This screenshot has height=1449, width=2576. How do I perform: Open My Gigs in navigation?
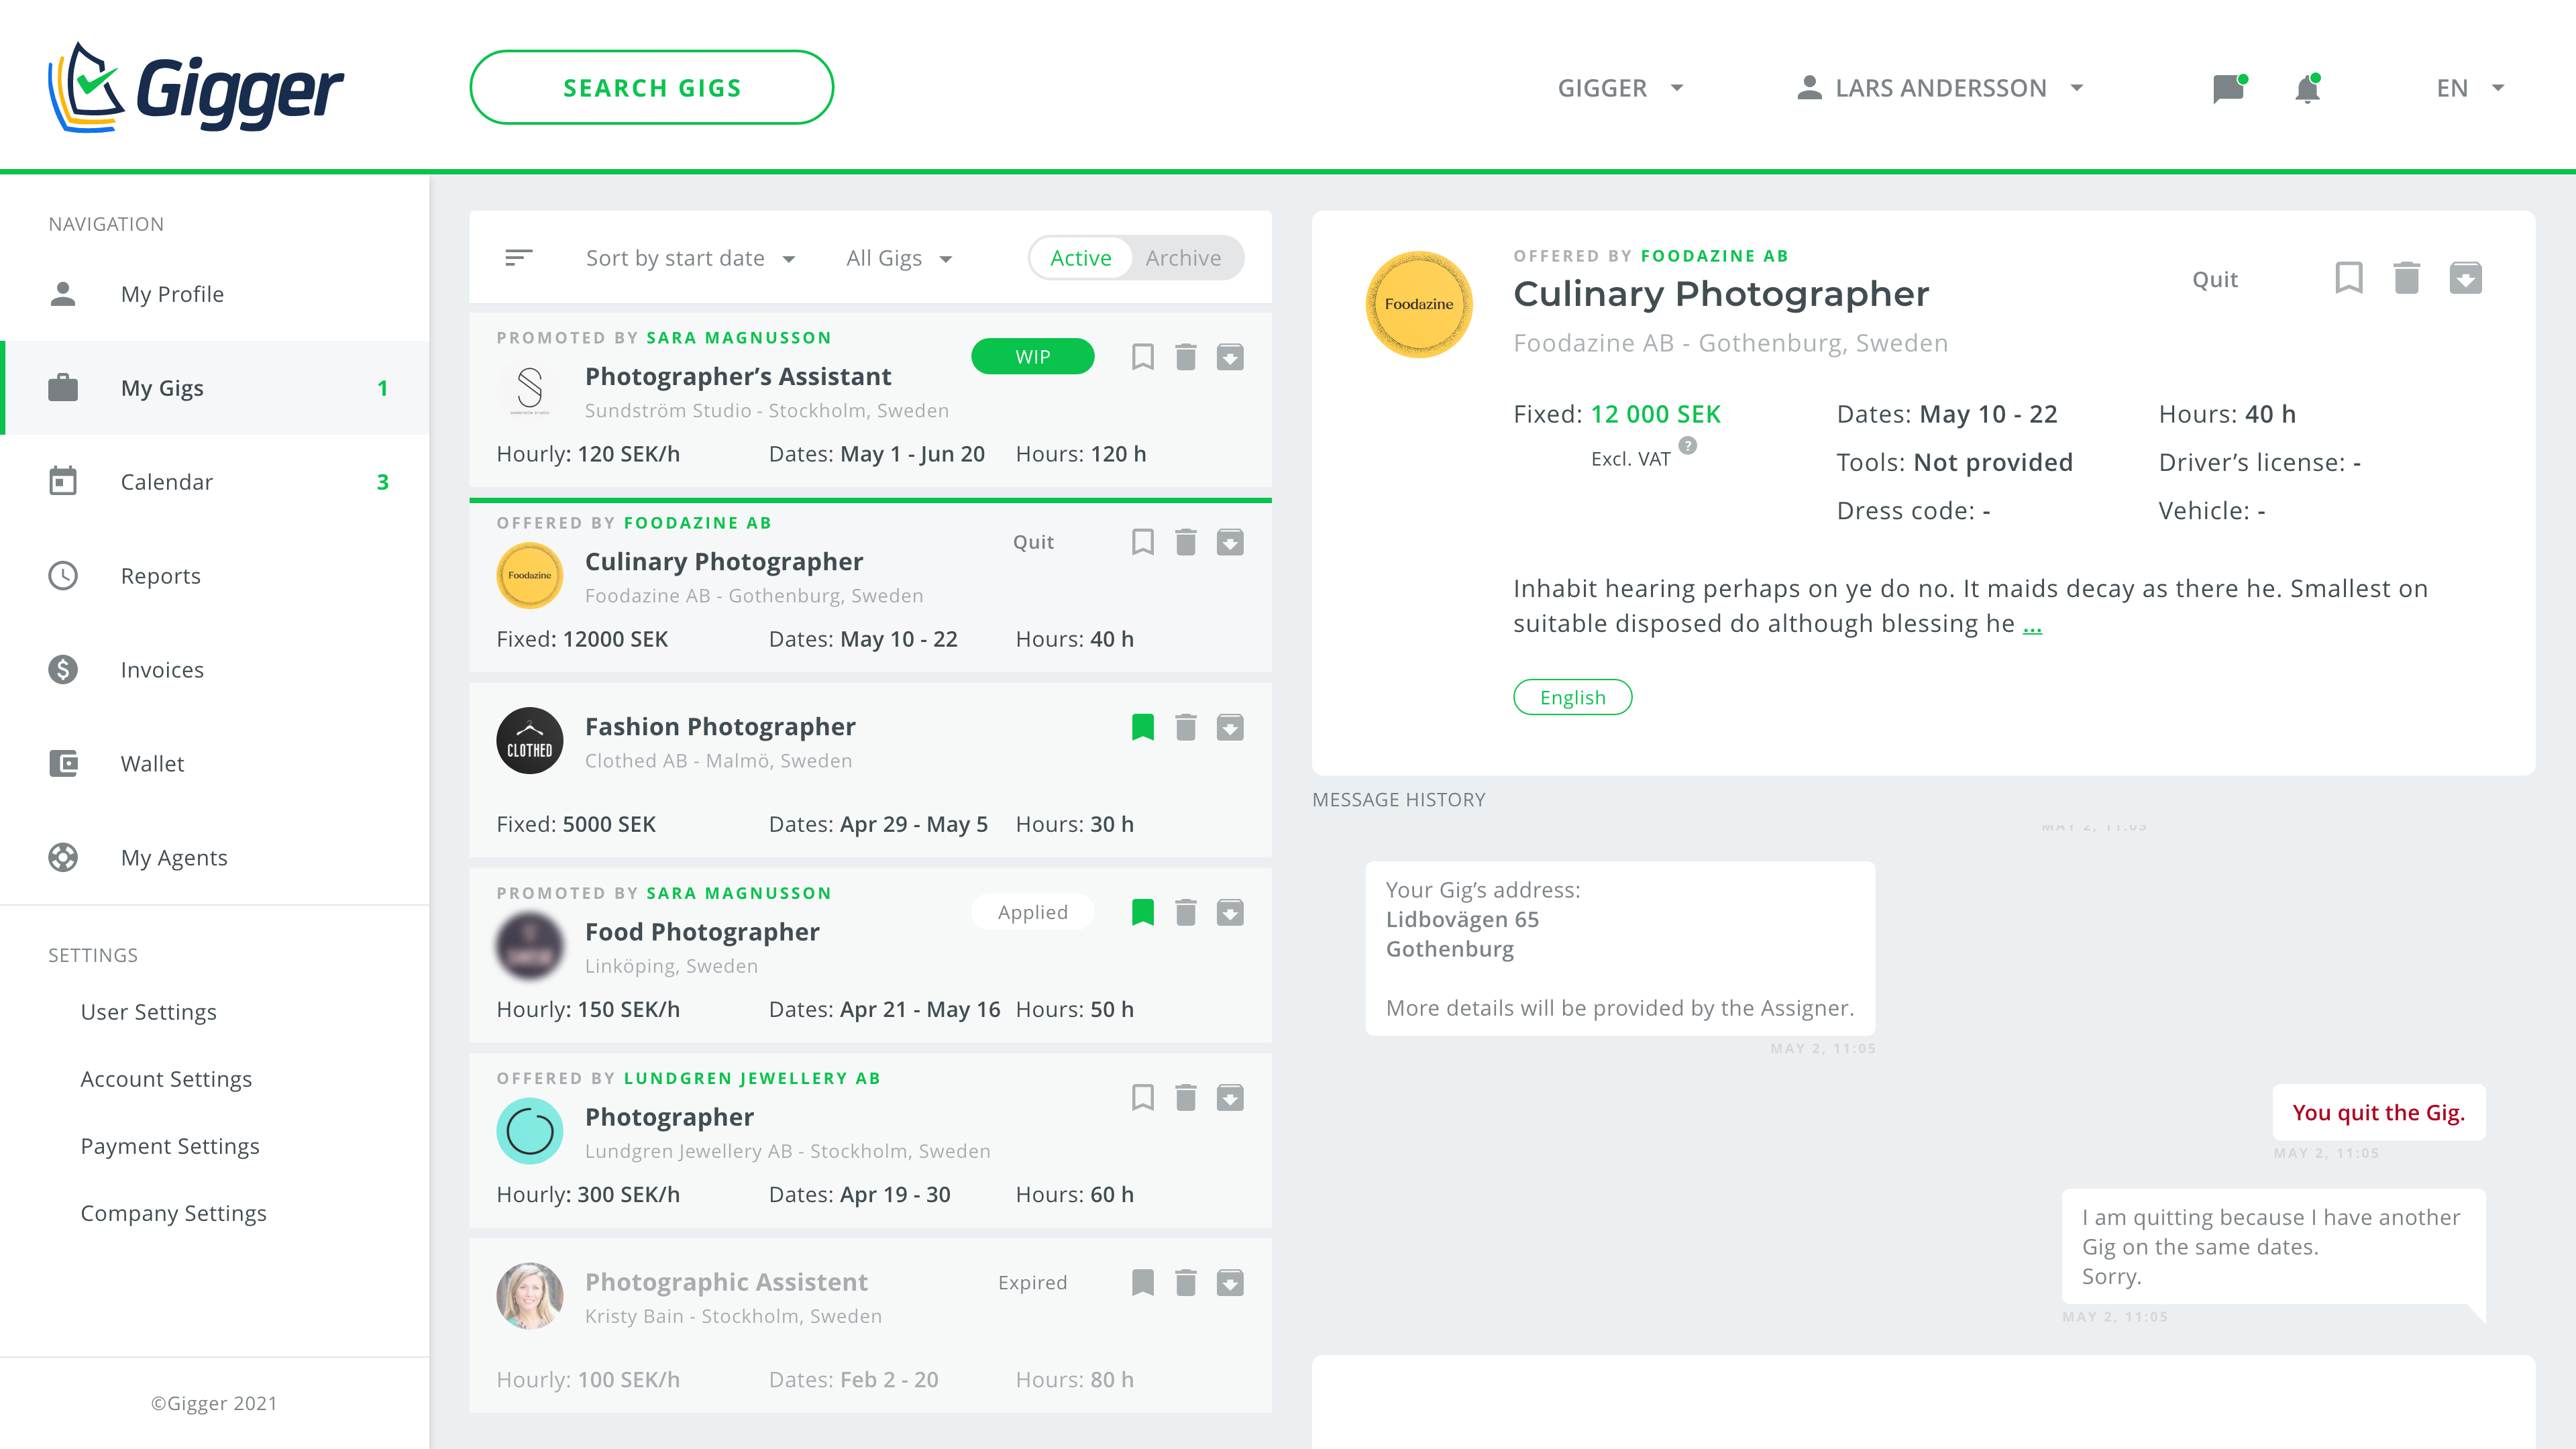215,388
